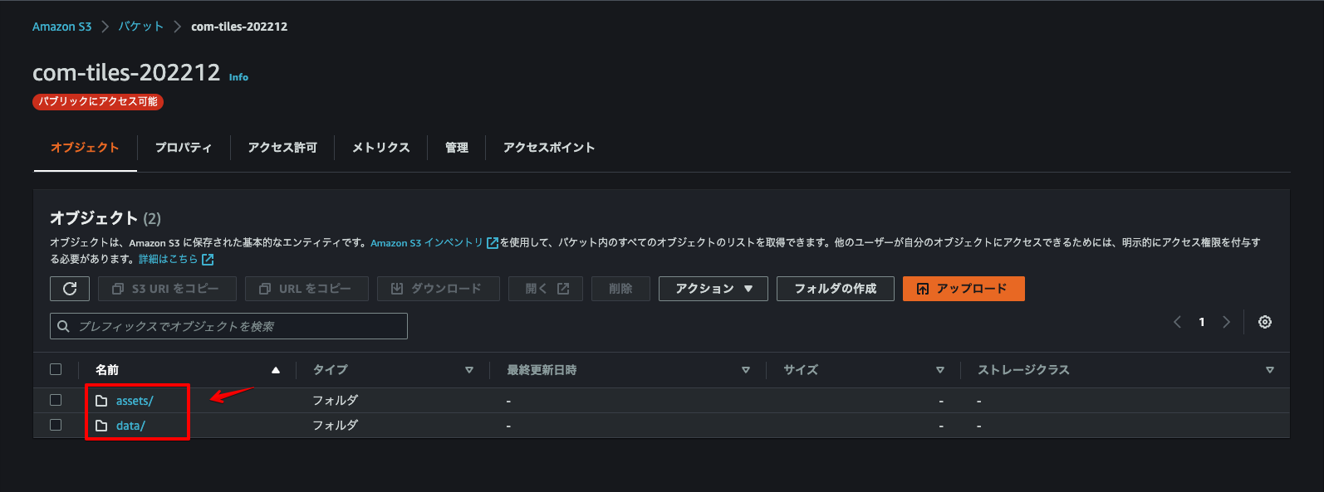Tick the checkbox for data/ row
The image size is (1324, 492).
(x=56, y=425)
